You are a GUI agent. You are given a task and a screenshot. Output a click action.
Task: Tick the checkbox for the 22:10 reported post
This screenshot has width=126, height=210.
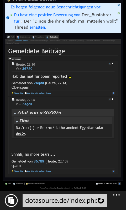click(112, 64)
